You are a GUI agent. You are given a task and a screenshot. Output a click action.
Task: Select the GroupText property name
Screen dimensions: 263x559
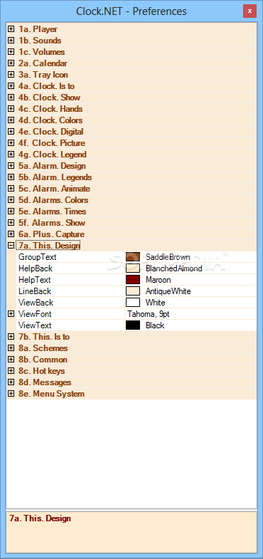click(38, 257)
